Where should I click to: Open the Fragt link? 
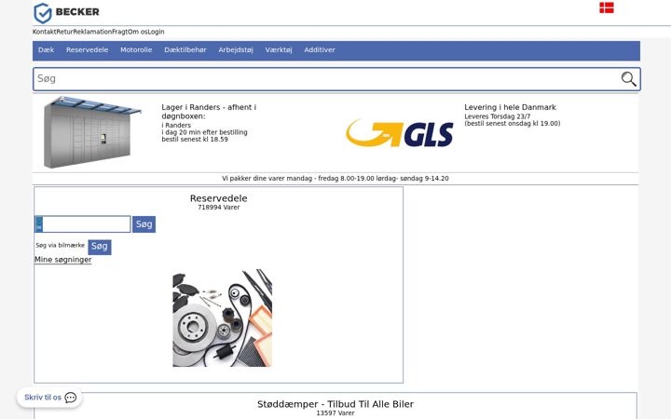(120, 32)
